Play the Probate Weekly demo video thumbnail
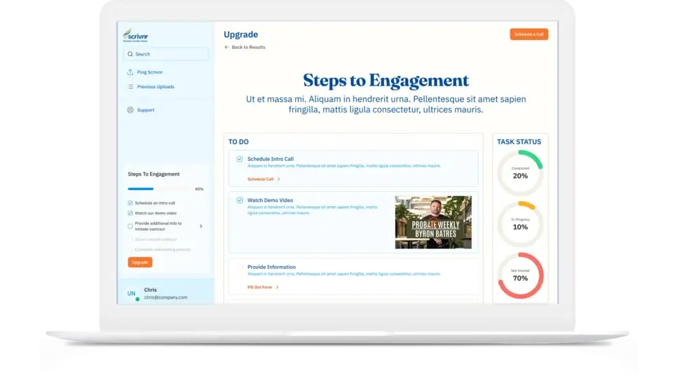695x386 pixels. tap(433, 222)
